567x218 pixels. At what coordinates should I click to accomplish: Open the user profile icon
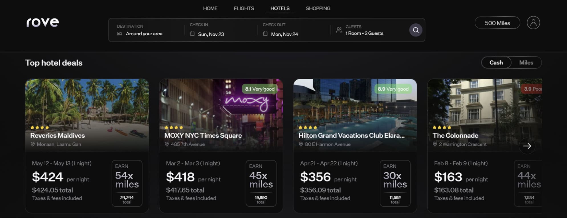[x=533, y=23]
